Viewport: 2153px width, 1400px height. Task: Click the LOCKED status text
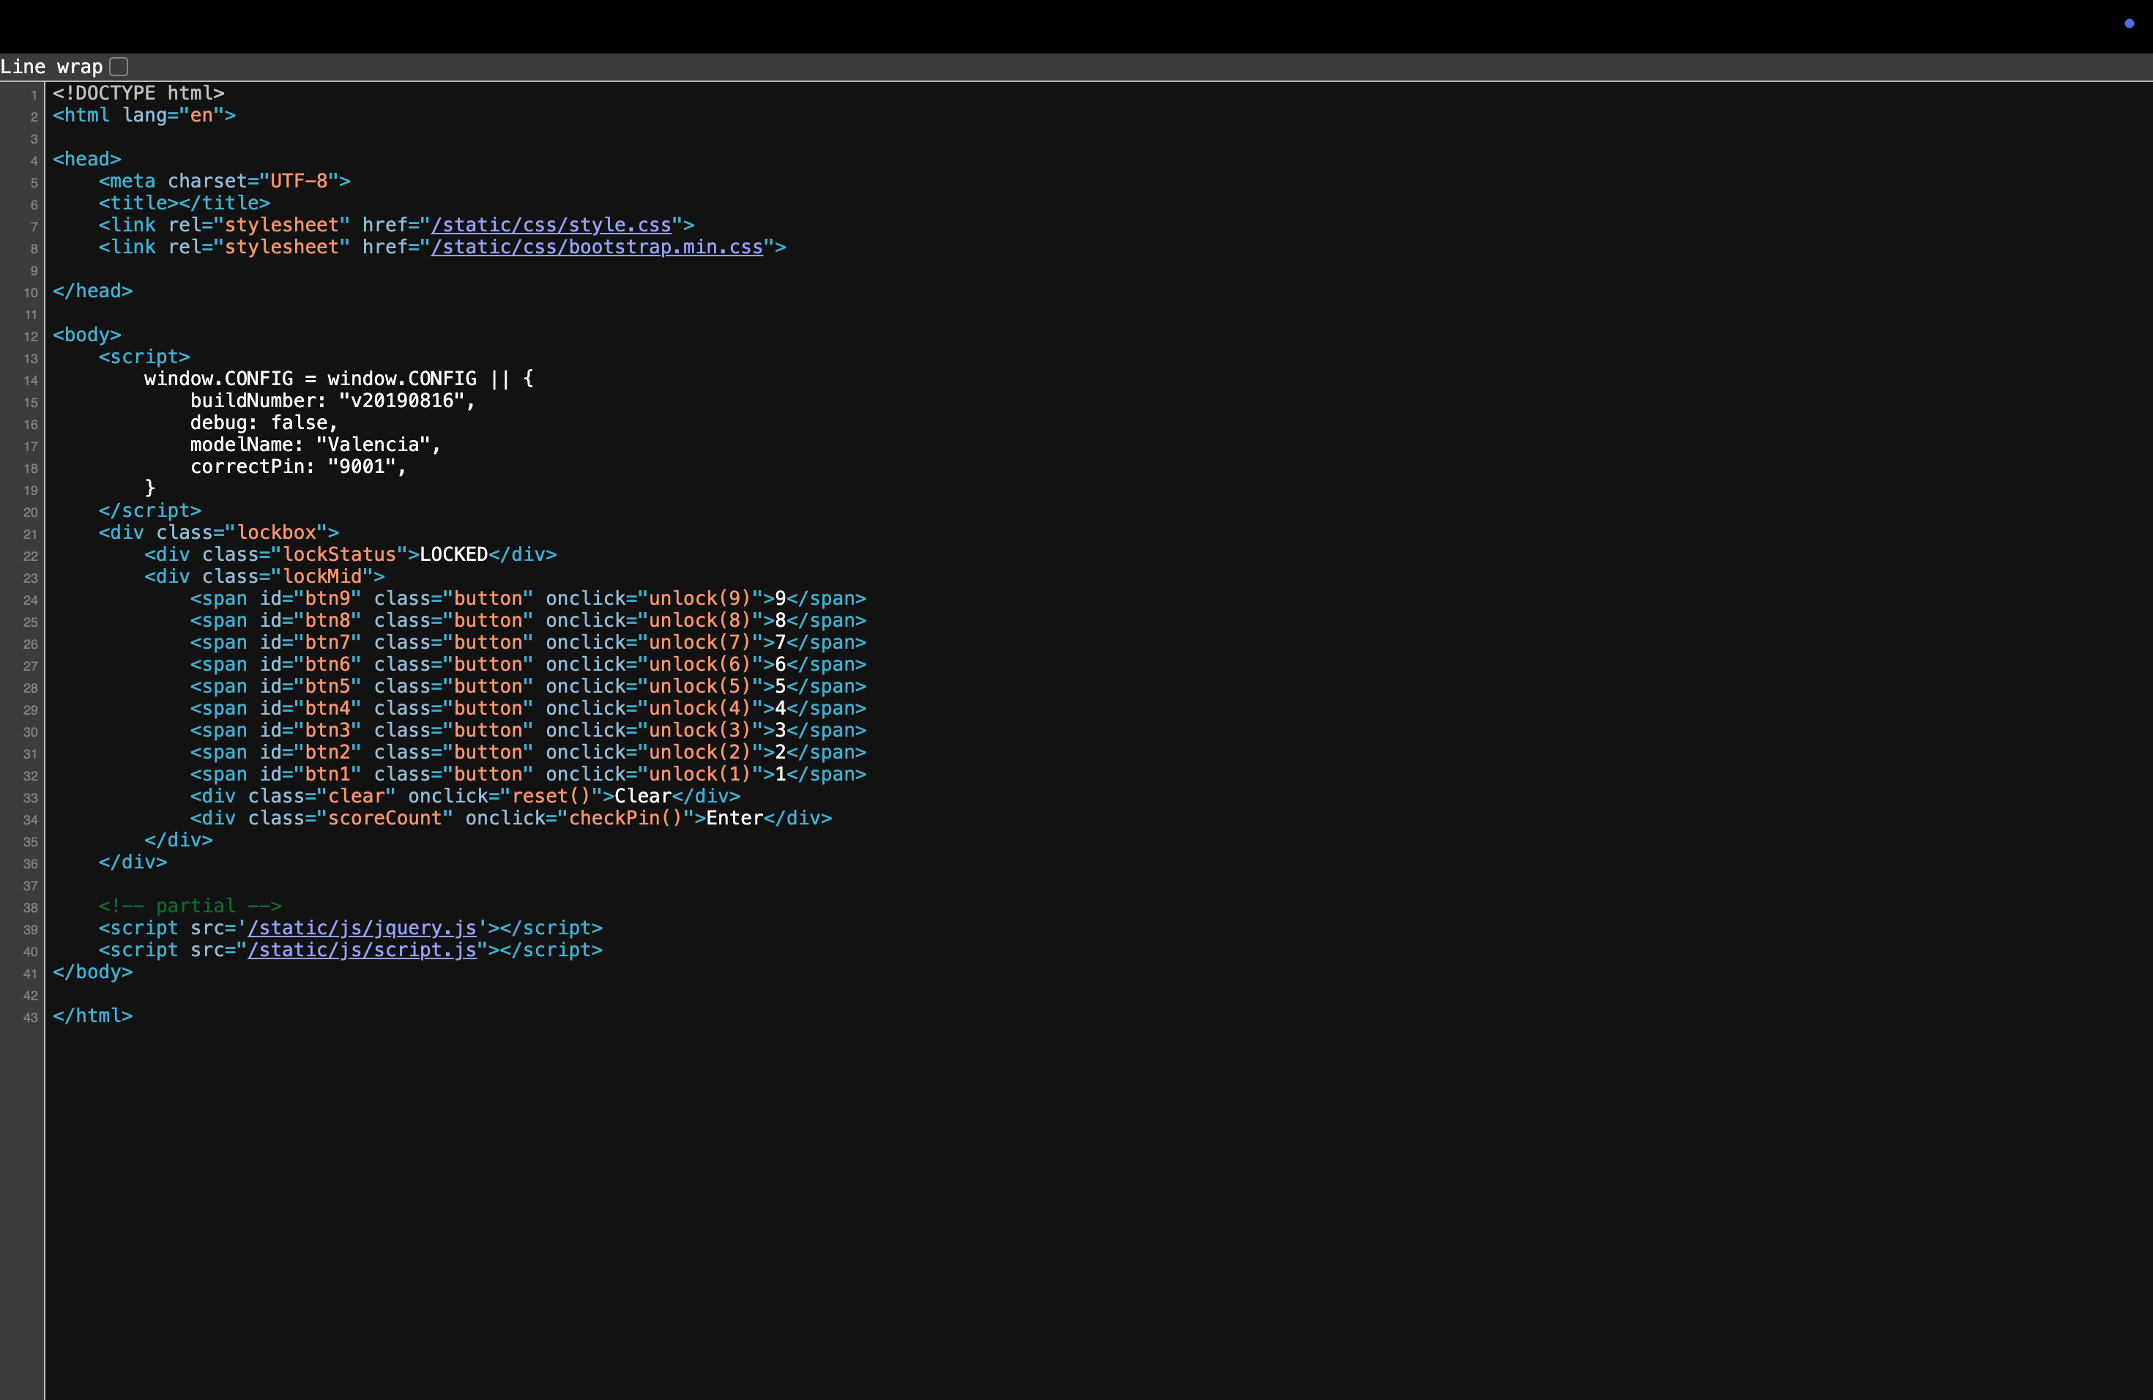click(453, 554)
